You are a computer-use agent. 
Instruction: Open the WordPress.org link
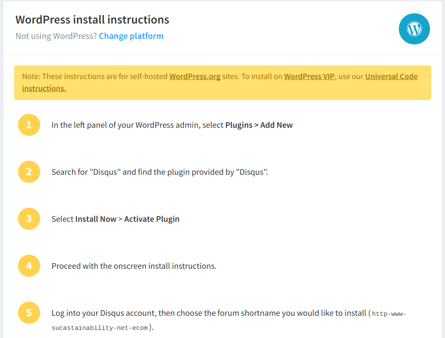[195, 76]
